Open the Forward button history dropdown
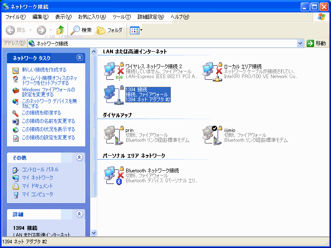This screenshot has width=331, height=248. pos(50,30)
